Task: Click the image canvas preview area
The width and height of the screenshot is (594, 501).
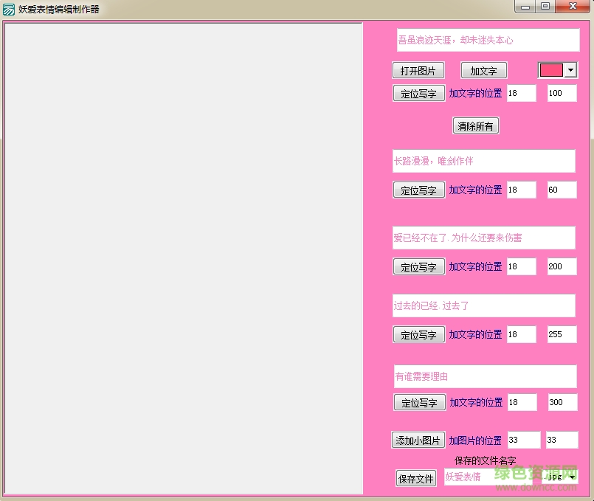Action: tap(183, 258)
